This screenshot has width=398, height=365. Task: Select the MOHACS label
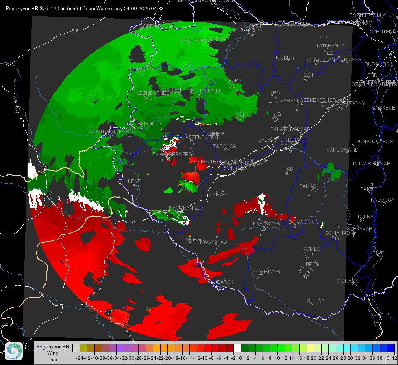coord(347,281)
